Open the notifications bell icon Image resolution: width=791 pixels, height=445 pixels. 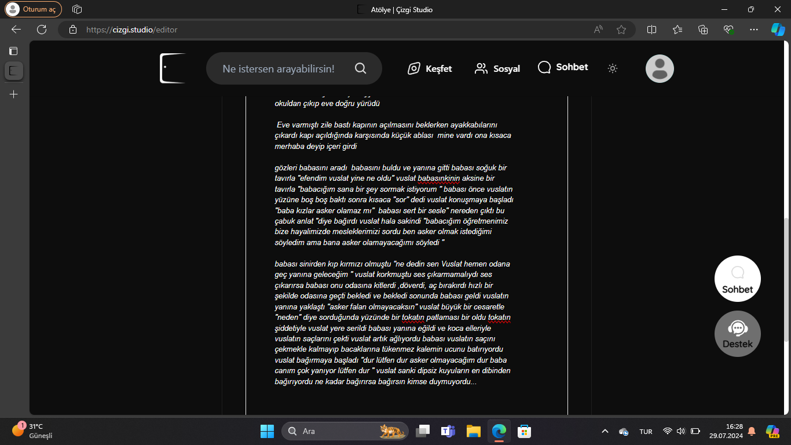point(752,431)
